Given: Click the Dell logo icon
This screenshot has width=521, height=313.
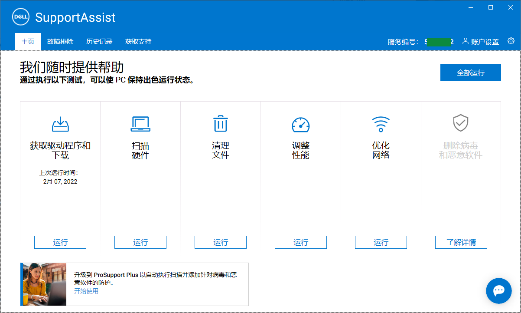Looking at the screenshot, I should pyautogui.click(x=20, y=17).
